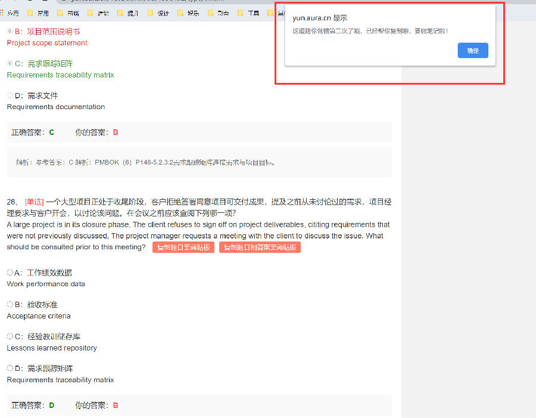The height and width of the screenshot is (418, 536).
Task: Select option D 需求文件
Action: coord(10,96)
